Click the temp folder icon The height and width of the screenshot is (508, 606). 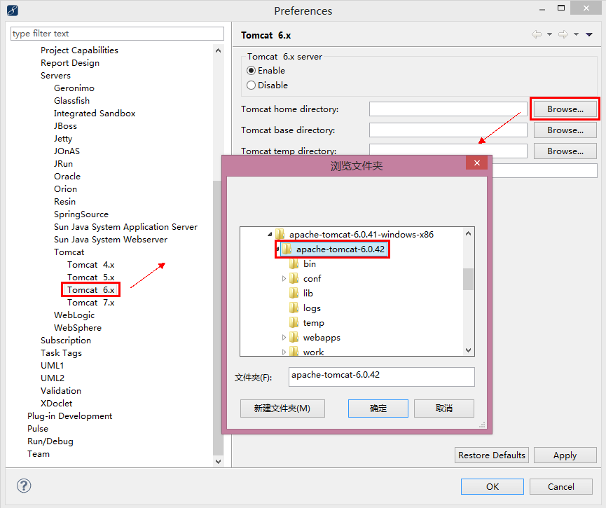tap(294, 323)
